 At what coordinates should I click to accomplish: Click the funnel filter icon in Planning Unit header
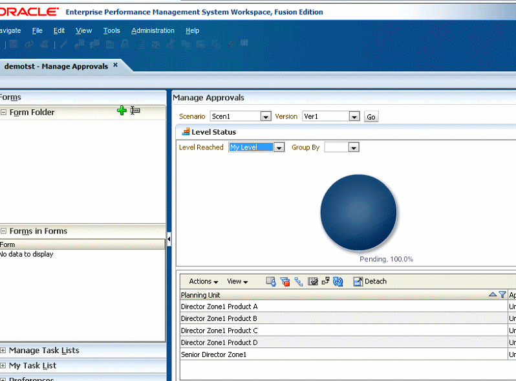coord(502,294)
